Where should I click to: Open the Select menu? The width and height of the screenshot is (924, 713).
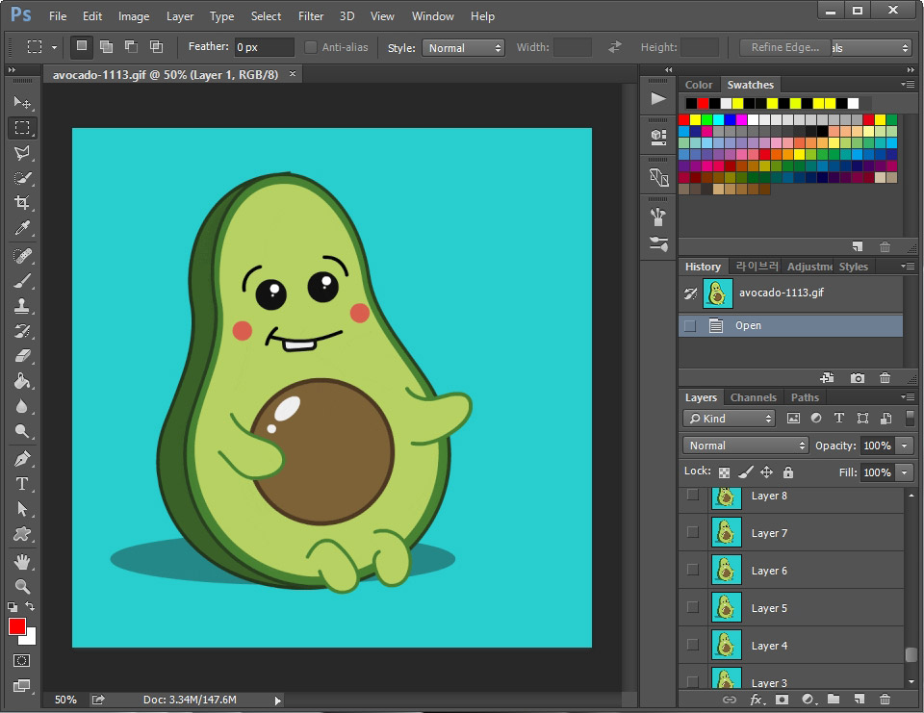(x=266, y=16)
